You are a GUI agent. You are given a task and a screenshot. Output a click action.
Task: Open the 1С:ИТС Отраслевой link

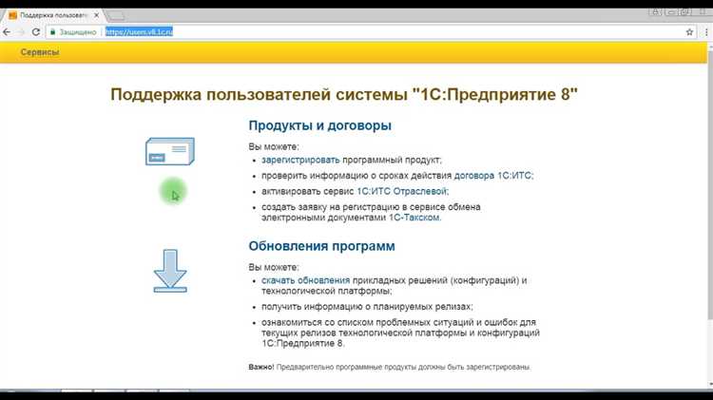pyautogui.click(x=402, y=191)
